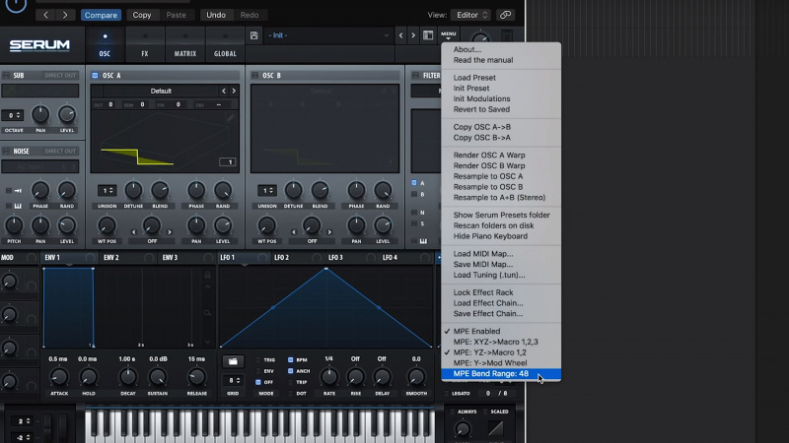The height and width of the screenshot is (443, 789).
Task: Select the LFO 3 tab
Action: (335, 257)
